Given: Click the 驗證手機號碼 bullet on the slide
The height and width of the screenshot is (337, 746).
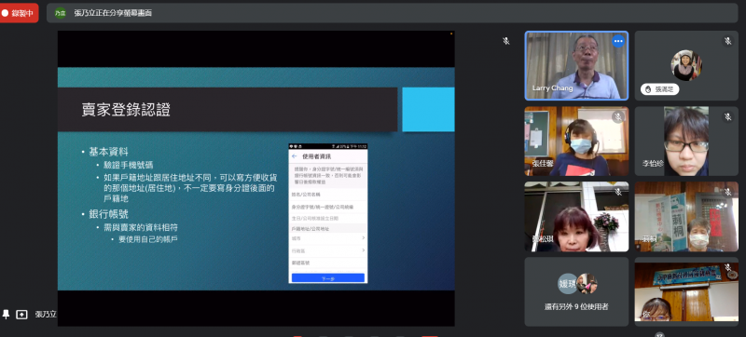Looking at the screenshot, I should [x=129, y=165].
